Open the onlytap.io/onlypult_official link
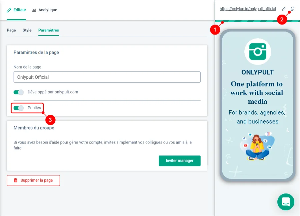Image resolution: width=300 pixels, height=216 pixels. coord(248,9)
